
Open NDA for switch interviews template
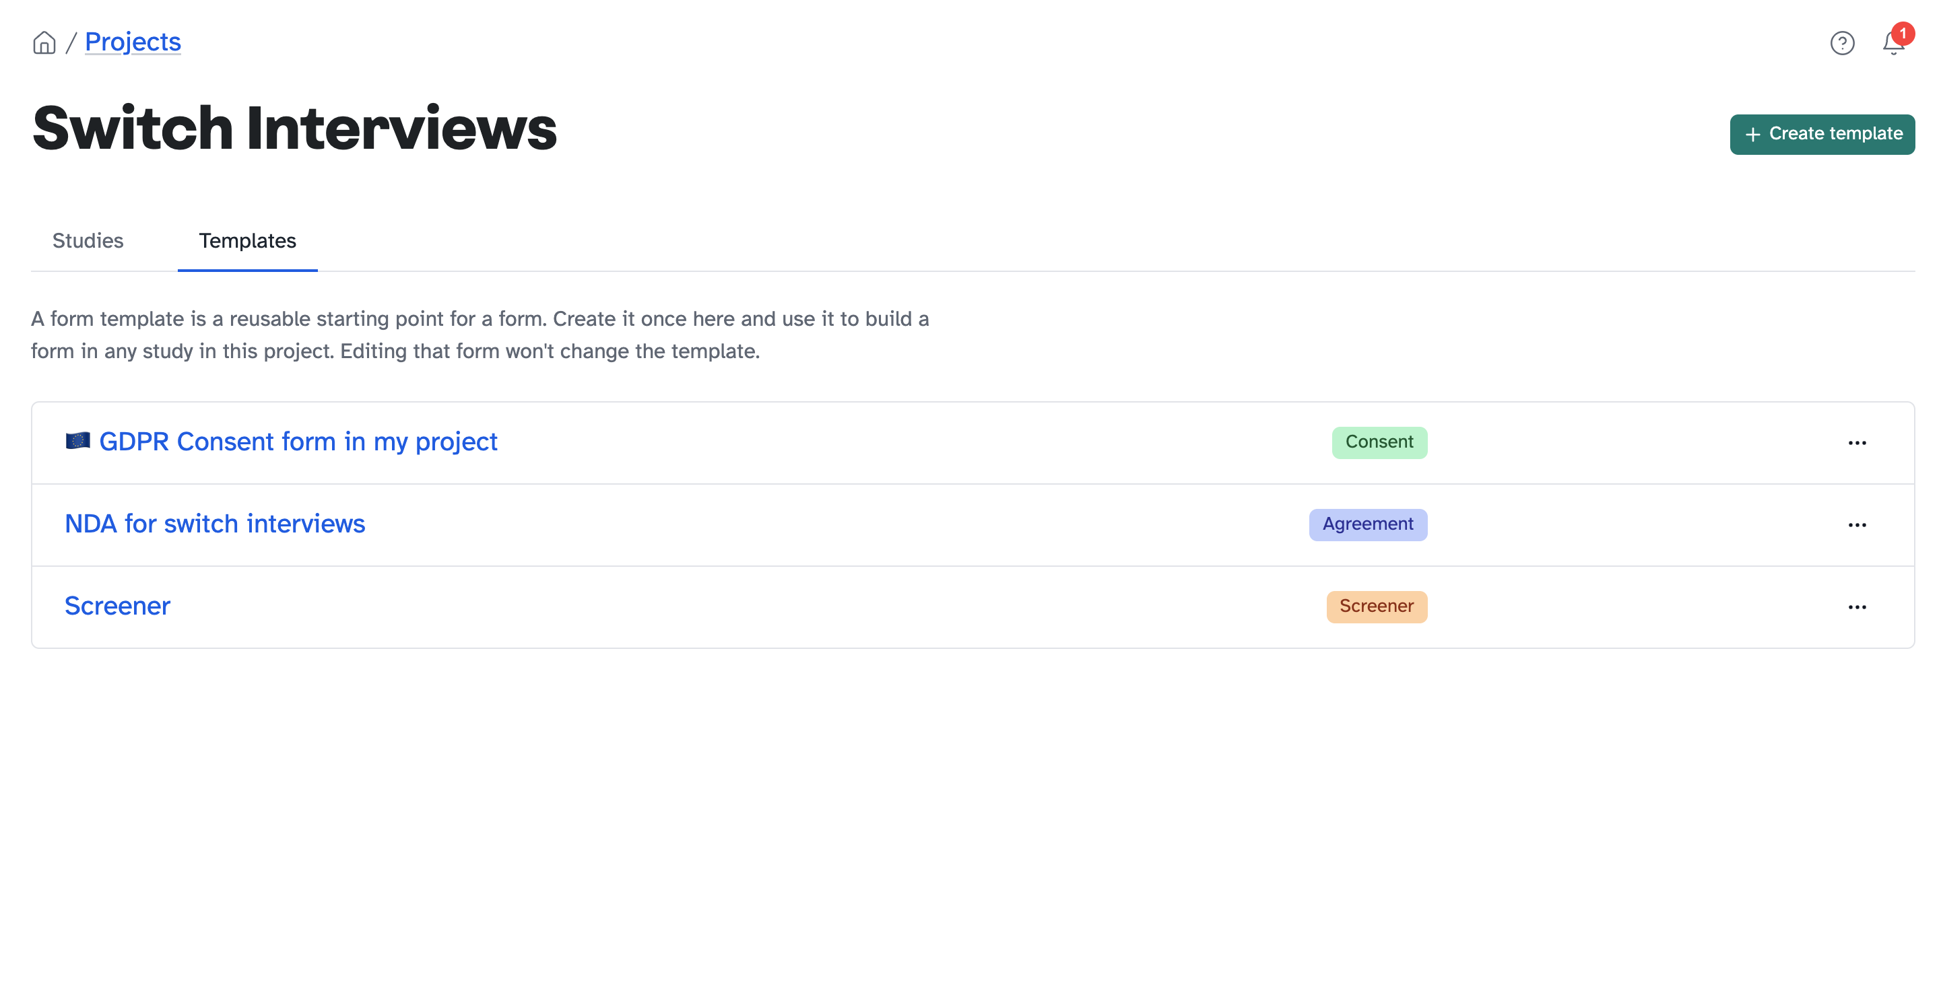coord(215,523)
